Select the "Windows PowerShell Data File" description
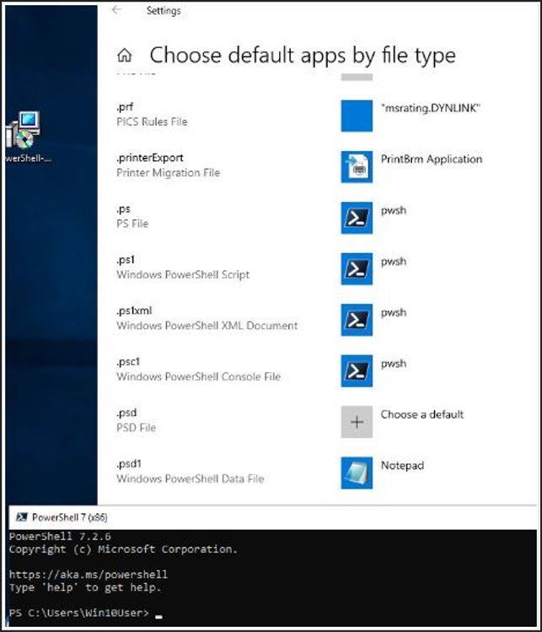Screen dimensions: 542x632 tap(190, 478)
